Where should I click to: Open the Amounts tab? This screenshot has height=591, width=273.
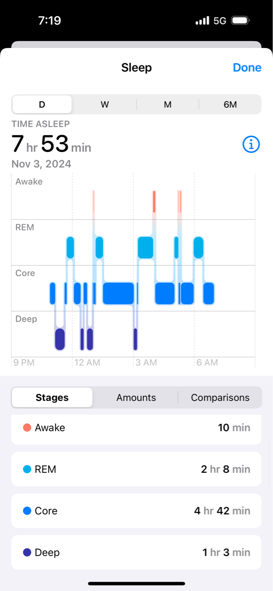(136, 398)
